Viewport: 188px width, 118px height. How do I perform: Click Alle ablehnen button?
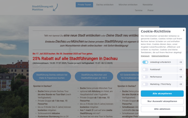(162, 109)
